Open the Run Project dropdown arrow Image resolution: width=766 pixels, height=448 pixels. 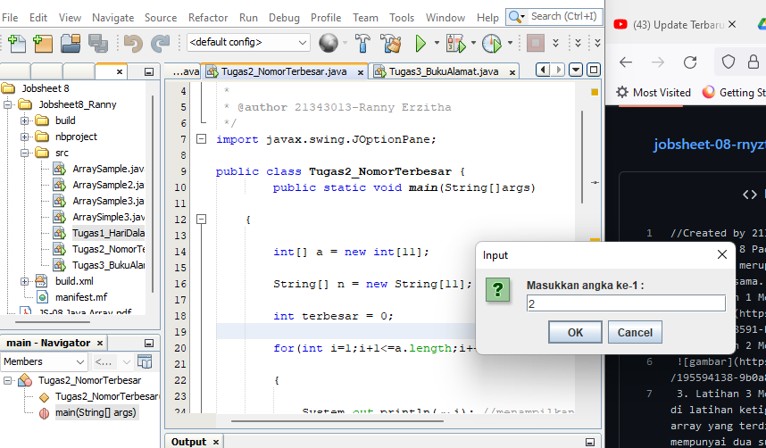click(437, 43)
